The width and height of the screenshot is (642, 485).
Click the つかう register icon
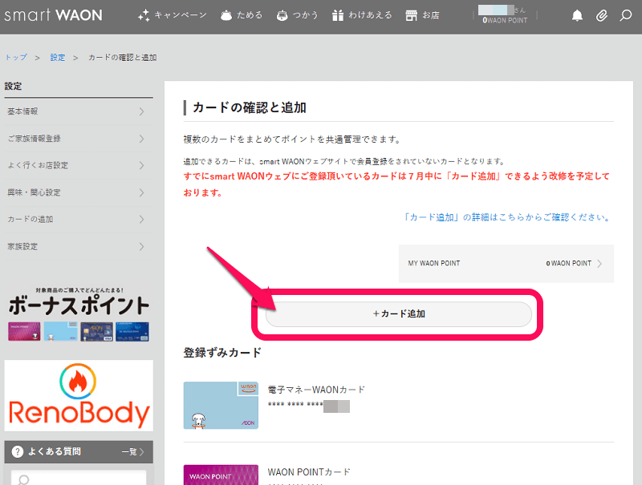click(282, 15)
